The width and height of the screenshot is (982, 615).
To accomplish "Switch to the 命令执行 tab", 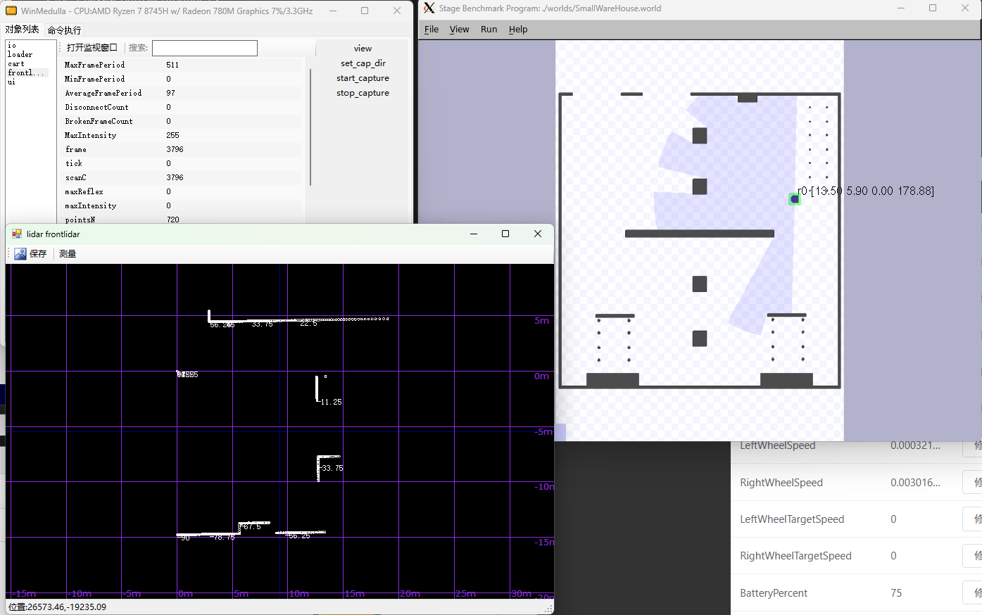I will [64, 30].
